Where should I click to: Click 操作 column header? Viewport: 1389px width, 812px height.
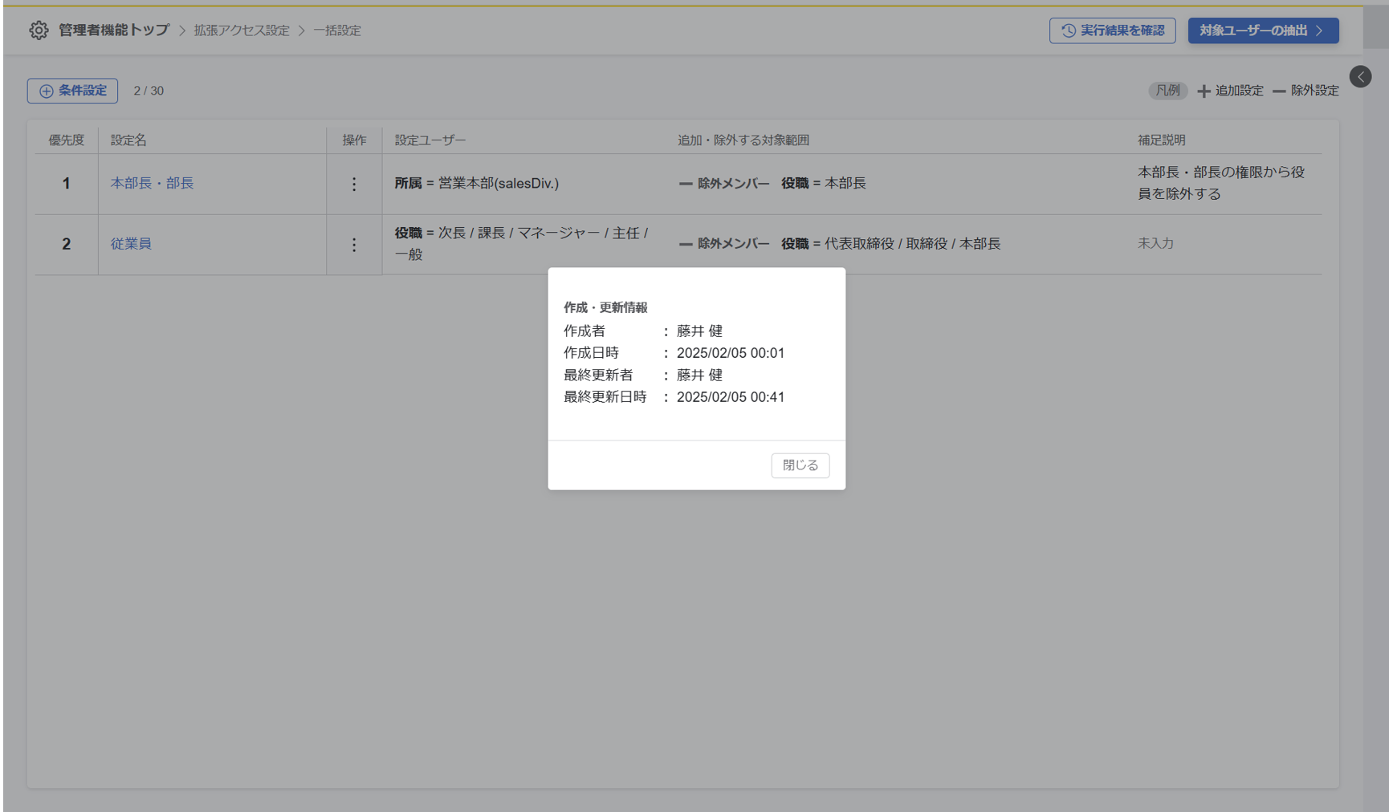pos(354,140)
